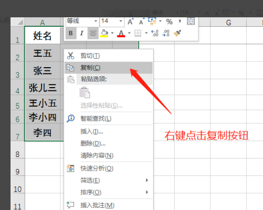Click cell containing 姓名
The height and width of the screenshot is (210, 263).
(42, 35)
